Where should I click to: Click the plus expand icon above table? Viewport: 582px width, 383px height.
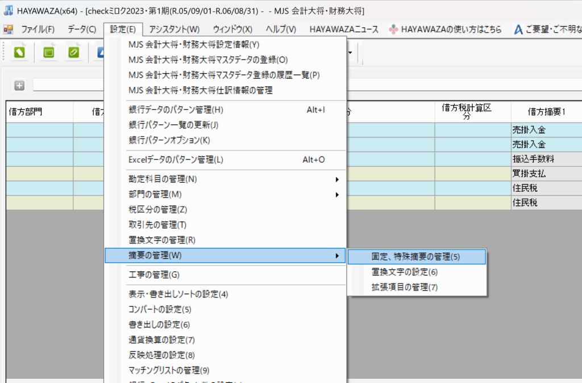coord(19,85)
